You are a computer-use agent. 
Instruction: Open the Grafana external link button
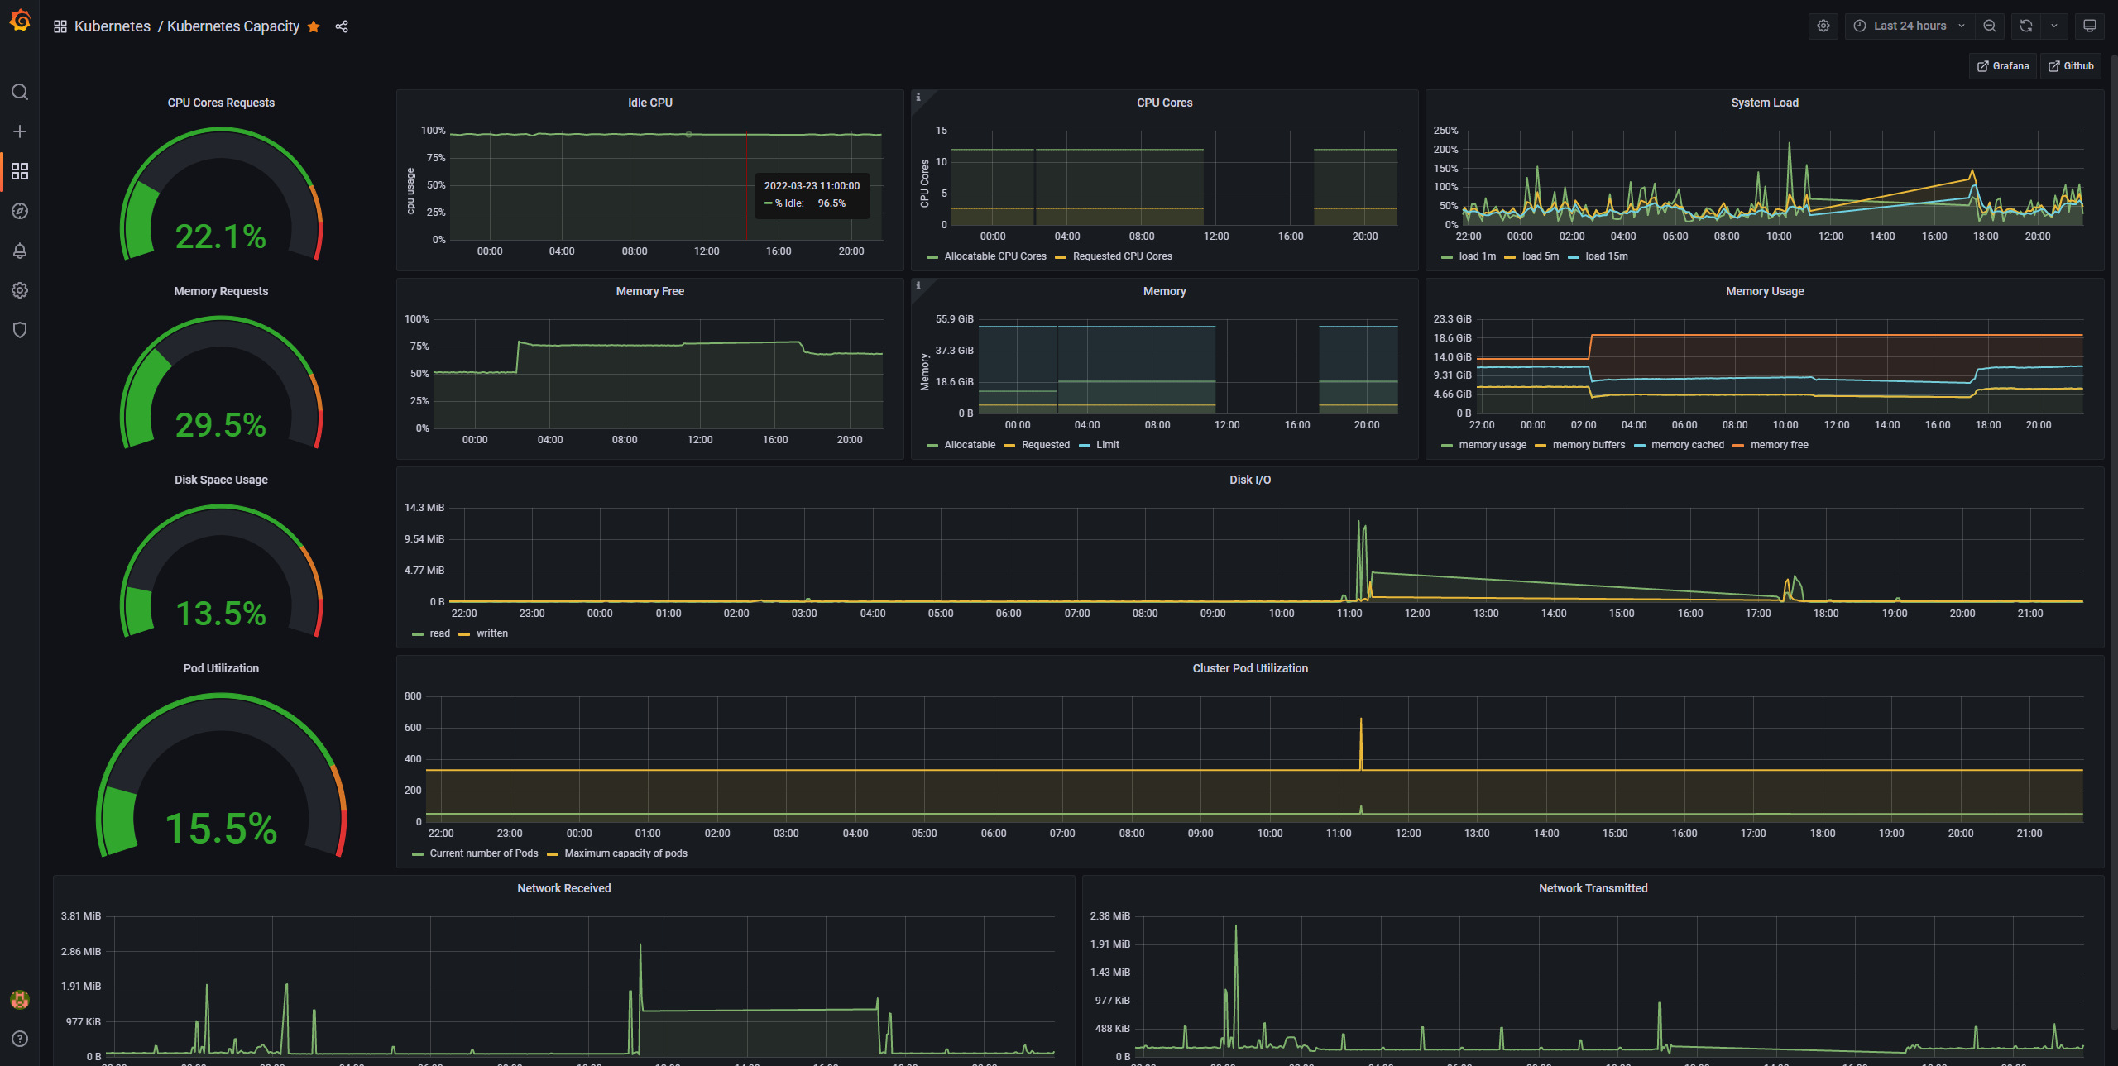(x=2003, y=66)
